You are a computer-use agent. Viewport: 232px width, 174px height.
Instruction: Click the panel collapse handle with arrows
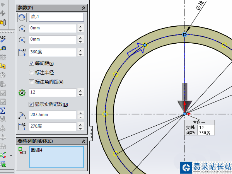[91, 133]
